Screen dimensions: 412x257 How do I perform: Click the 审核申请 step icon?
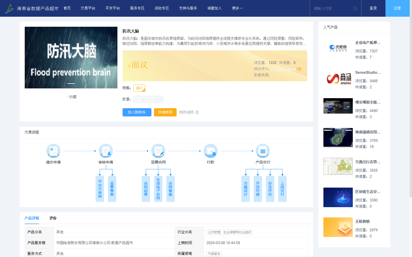click(x=106, y=151)
